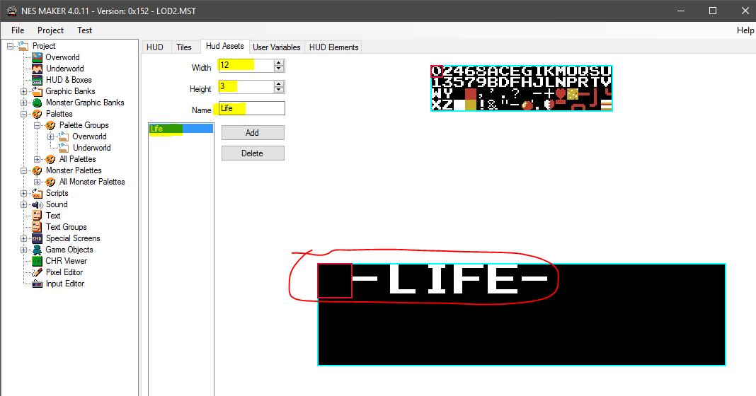Screen dimensions: 756x396
Task: Select the Overworld map icon in tree
Action: [37, 57]
